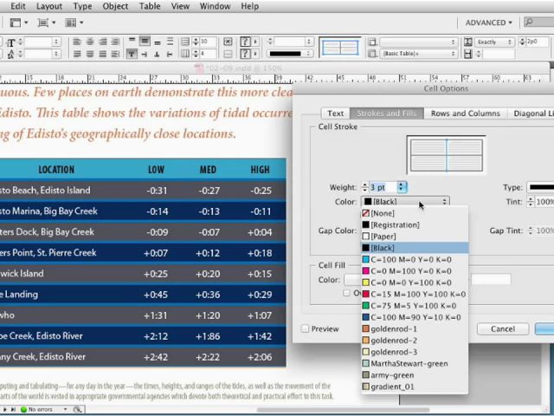Select C=0 M=100 Y=0 K=0 magenta swatch
Screen dimensions: 554x416
(x=415, y=271)
